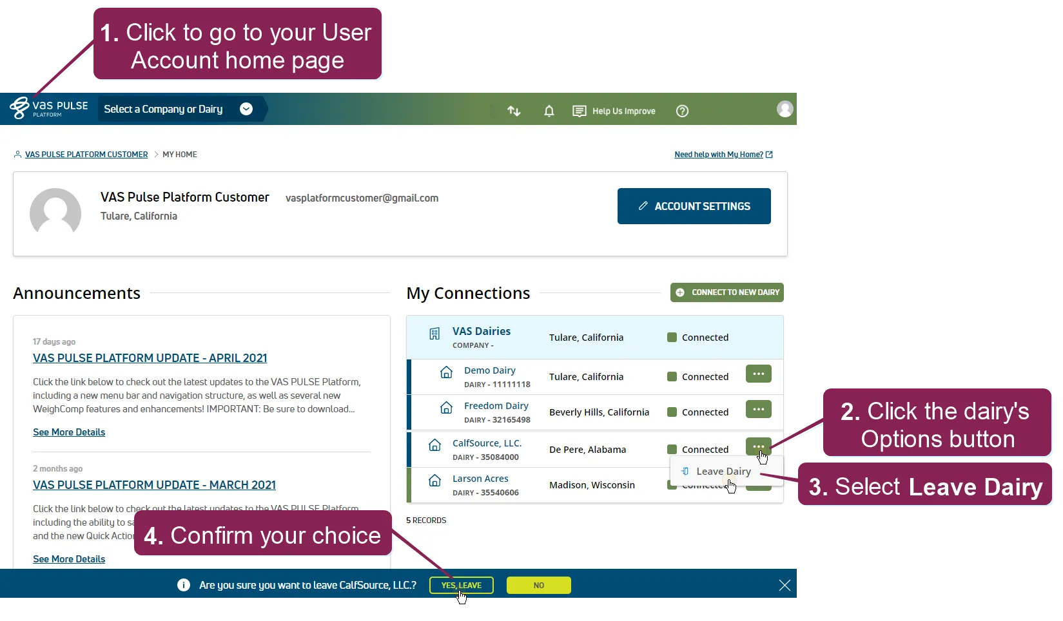Click the VAS Dairies company building icon
The height and width of the screenshot is (621, 1063).
coord(434,334)
